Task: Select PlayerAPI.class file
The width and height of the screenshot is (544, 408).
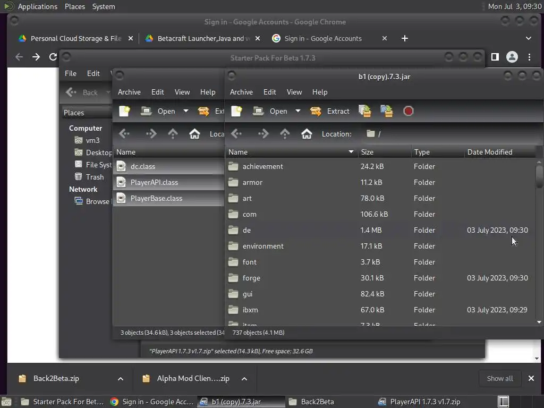Action: 168,183
